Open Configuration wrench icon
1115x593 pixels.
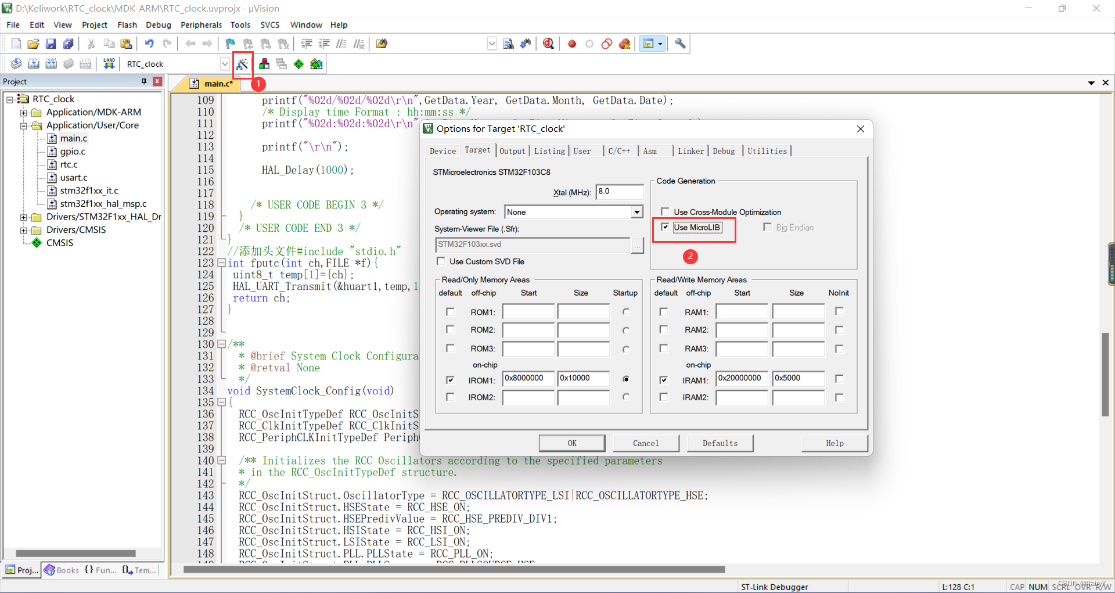click(x=680, y=44)
